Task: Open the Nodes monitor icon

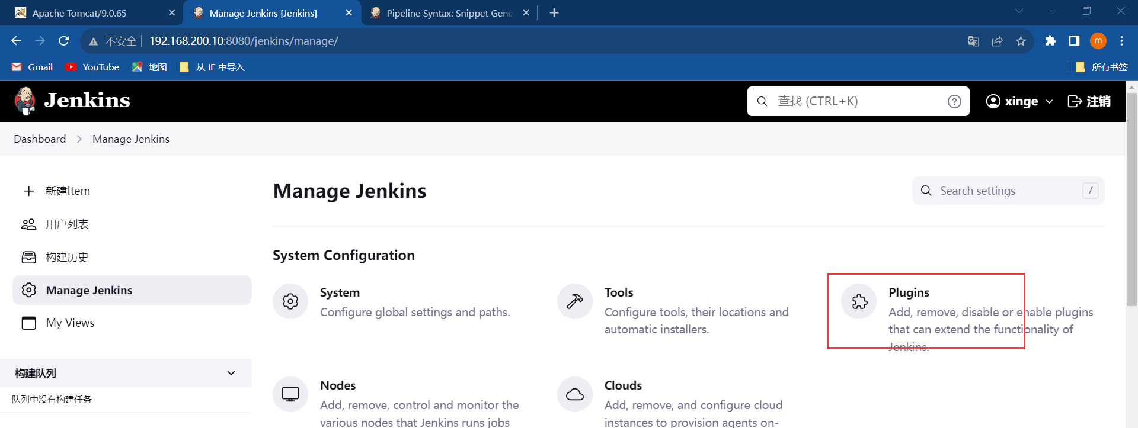Action: 290,394
